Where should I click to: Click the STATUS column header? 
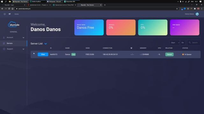[185, 48]
